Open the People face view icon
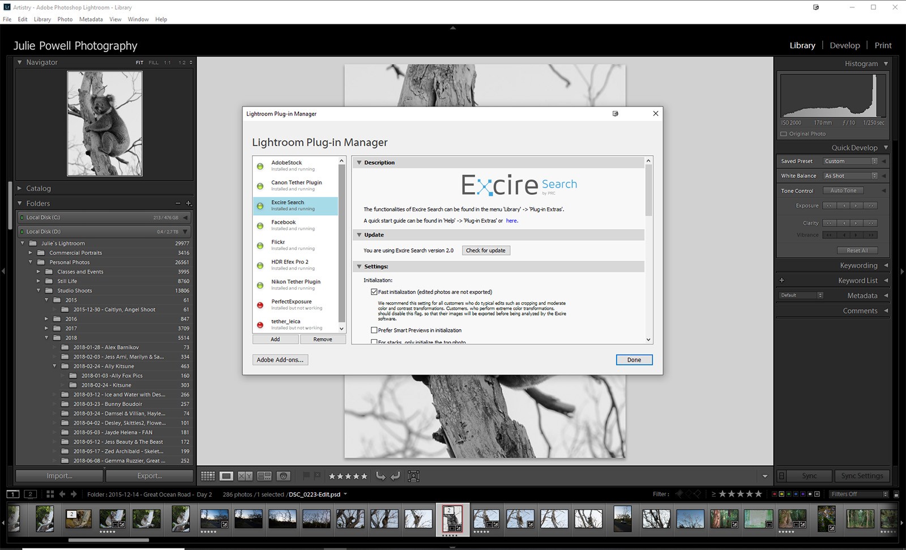This screenshot has height=550, width=906. click(284, 476)
